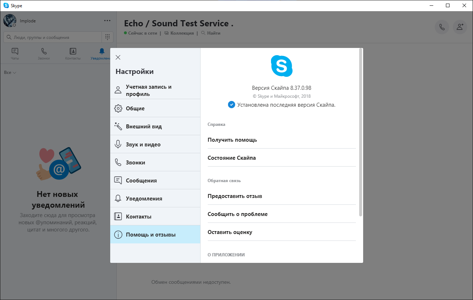Click the Implode profile avatar
The image size is (473, 300).
(x=9, y=21)
